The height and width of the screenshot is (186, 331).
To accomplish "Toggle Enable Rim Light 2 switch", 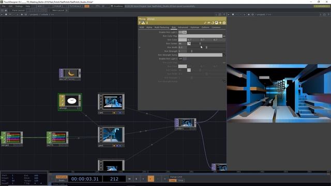I will point(183,59).
